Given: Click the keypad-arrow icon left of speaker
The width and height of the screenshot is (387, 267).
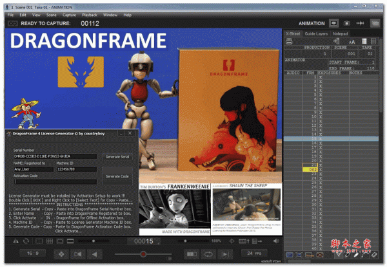Looking at the screenshot, I should (257, 241).
